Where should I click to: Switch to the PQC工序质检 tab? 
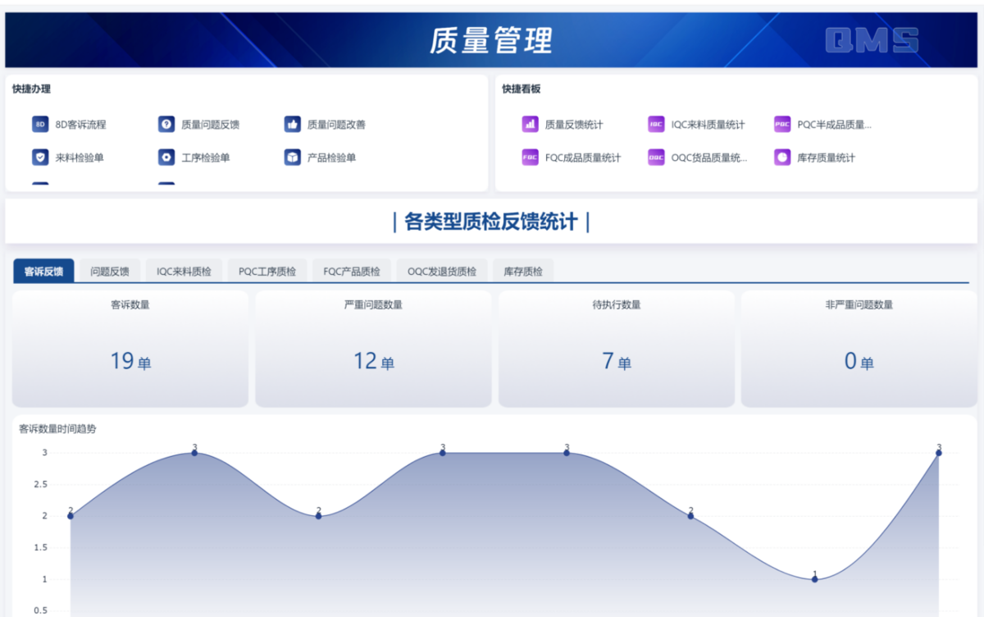pos(267,272)
